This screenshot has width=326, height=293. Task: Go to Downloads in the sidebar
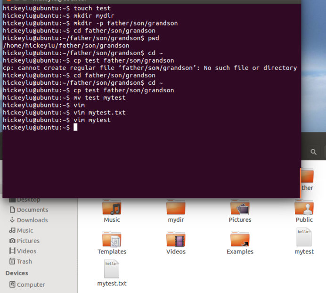pyautogui.click(x=32, y=220)
